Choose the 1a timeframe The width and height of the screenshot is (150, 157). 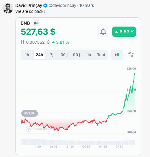point(89,55)
